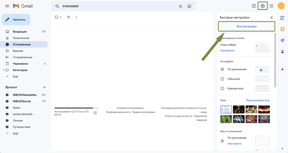Click the quick settings panel scrollbar
The width and height of the screenshot is (288, 153).
coord(275,60)
